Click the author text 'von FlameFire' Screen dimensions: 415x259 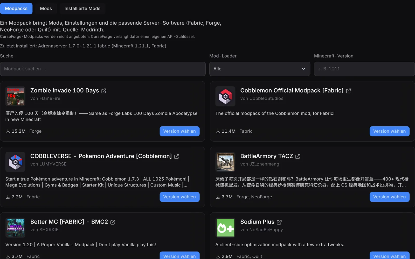[45, 98]
